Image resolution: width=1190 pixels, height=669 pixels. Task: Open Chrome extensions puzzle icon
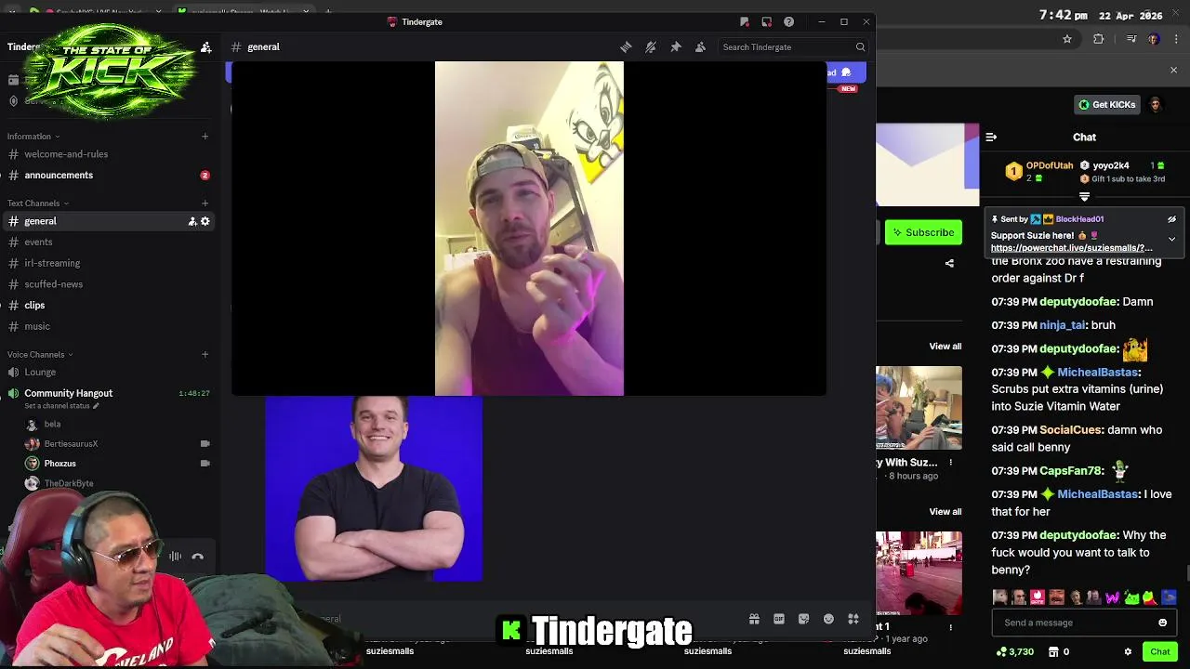pos(1099,39)
